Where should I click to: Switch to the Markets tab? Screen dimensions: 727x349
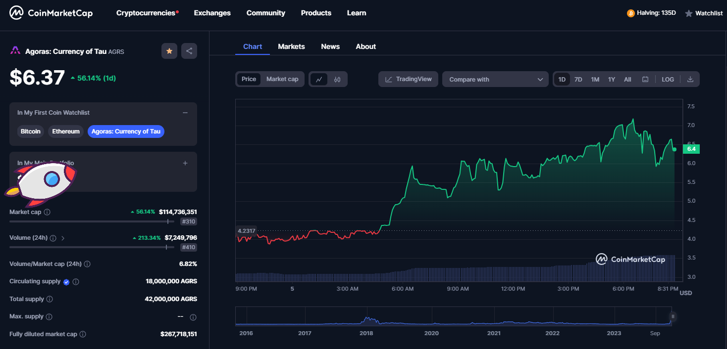click(291, 46)
